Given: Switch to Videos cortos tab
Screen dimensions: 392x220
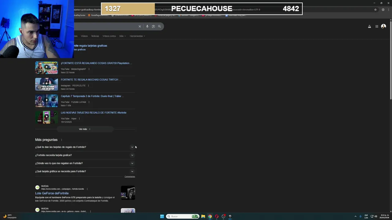Looking at the screenshot, I should point(109,36).
